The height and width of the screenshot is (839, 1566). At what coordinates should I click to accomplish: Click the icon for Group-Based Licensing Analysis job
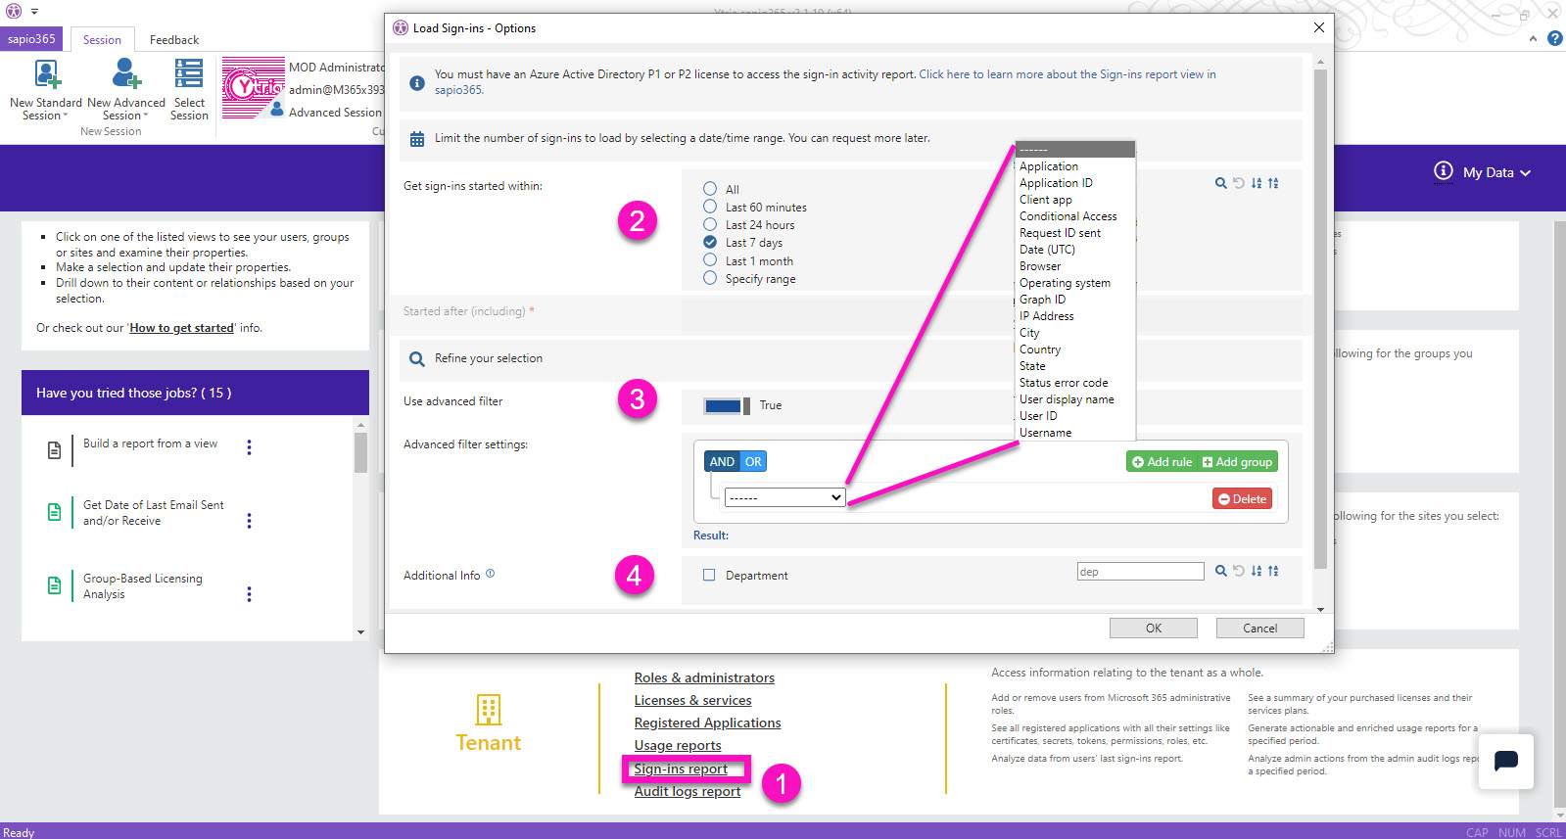[55, 585]
